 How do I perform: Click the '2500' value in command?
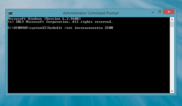click(109, 28)
